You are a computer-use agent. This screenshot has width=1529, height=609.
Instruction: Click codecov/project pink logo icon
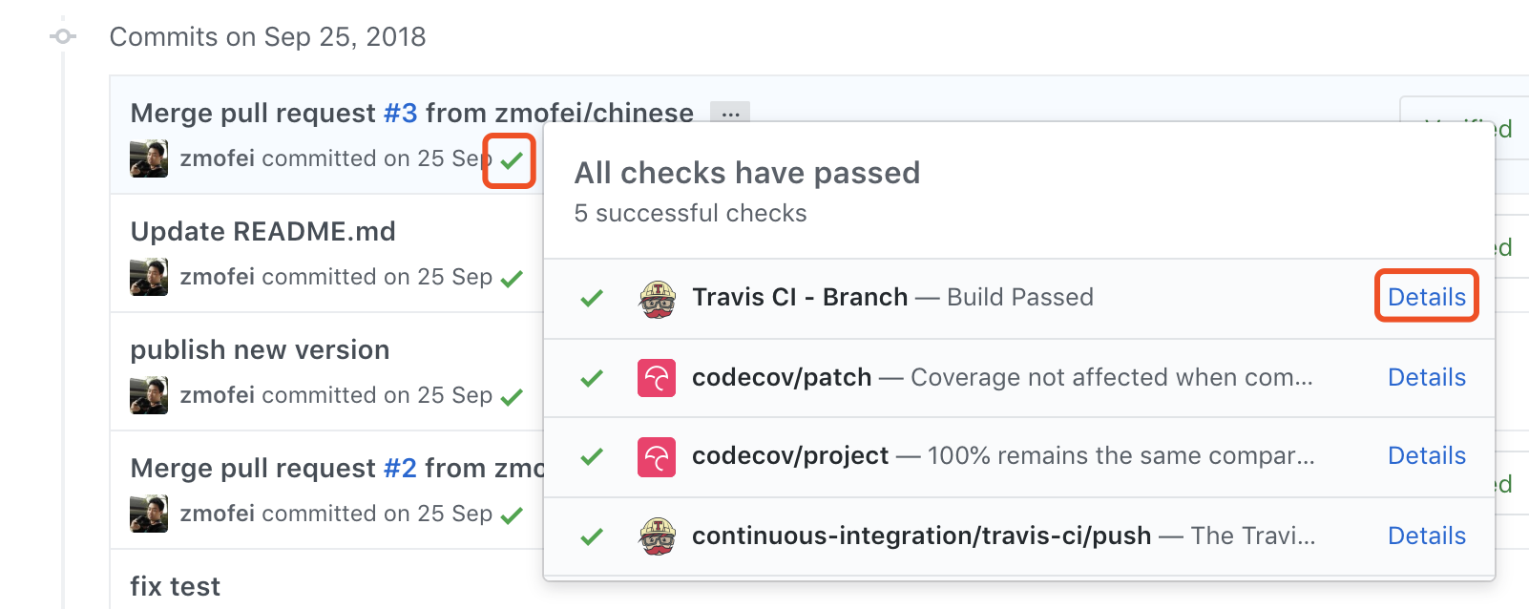(x=657, y=456)
